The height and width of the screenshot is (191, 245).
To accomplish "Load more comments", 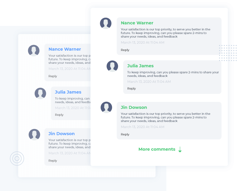I will pos(157,149).
